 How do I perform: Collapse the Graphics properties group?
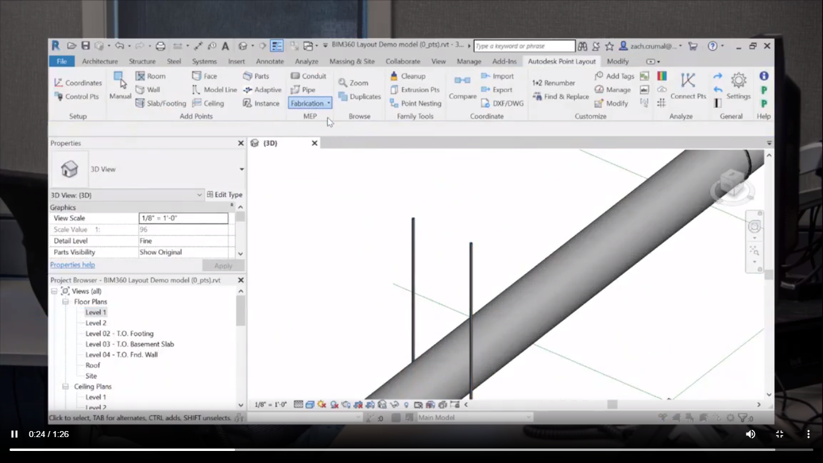pyautogui.click(x=231, y=207)
